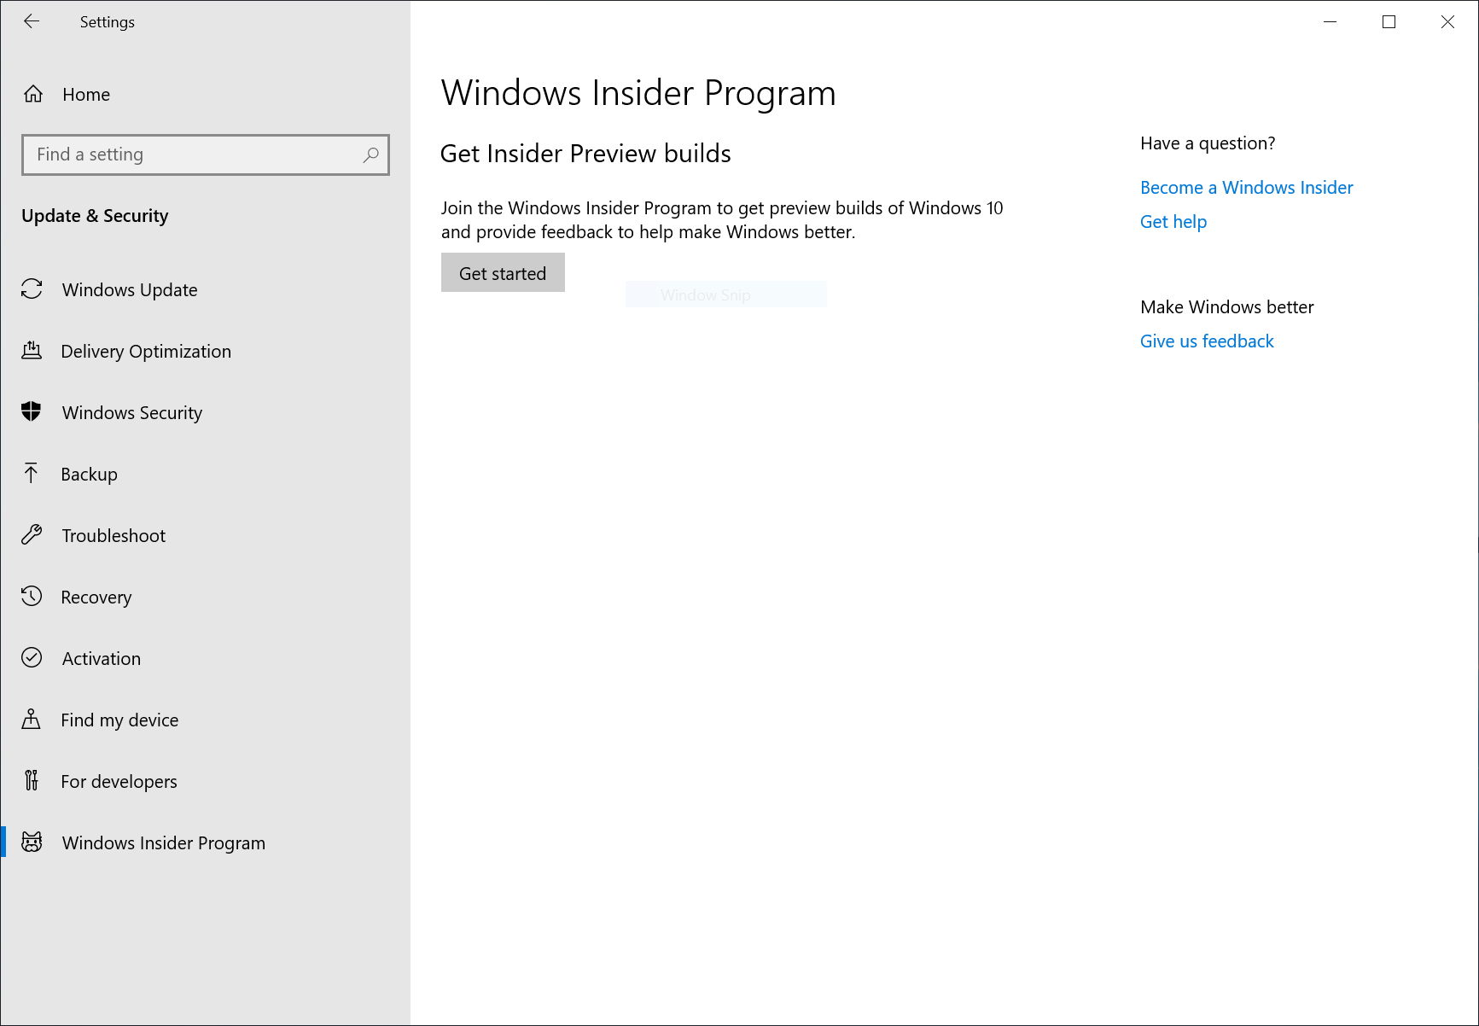Open the Give us feedback link
Screen dimensions: 1479x1026
pyautogui.click(x=1206, y=341)
